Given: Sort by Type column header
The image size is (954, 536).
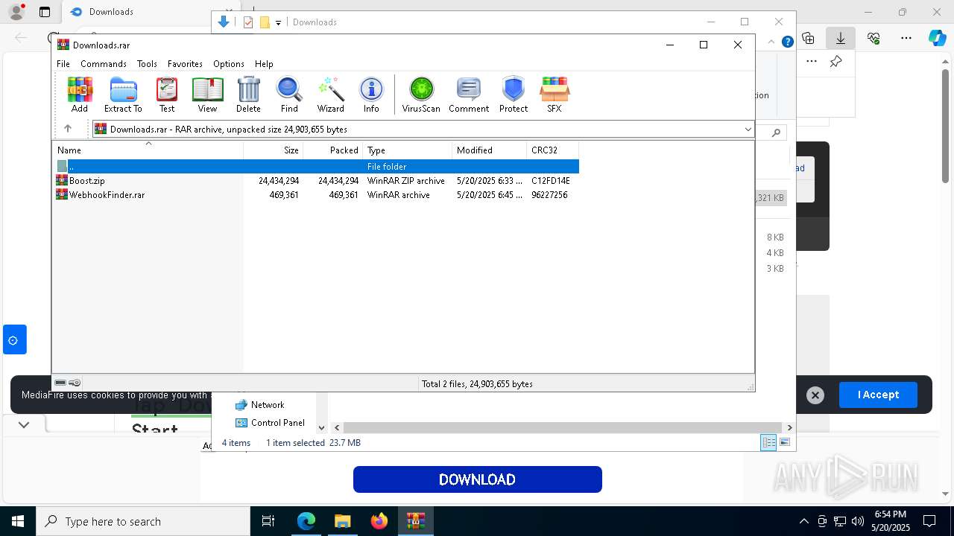Looking at the screenshot, I should click(x=408, y=150).
